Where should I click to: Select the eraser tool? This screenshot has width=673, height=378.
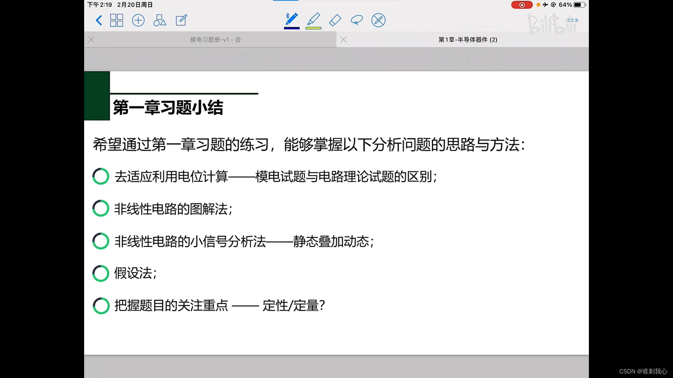point(335,20)
